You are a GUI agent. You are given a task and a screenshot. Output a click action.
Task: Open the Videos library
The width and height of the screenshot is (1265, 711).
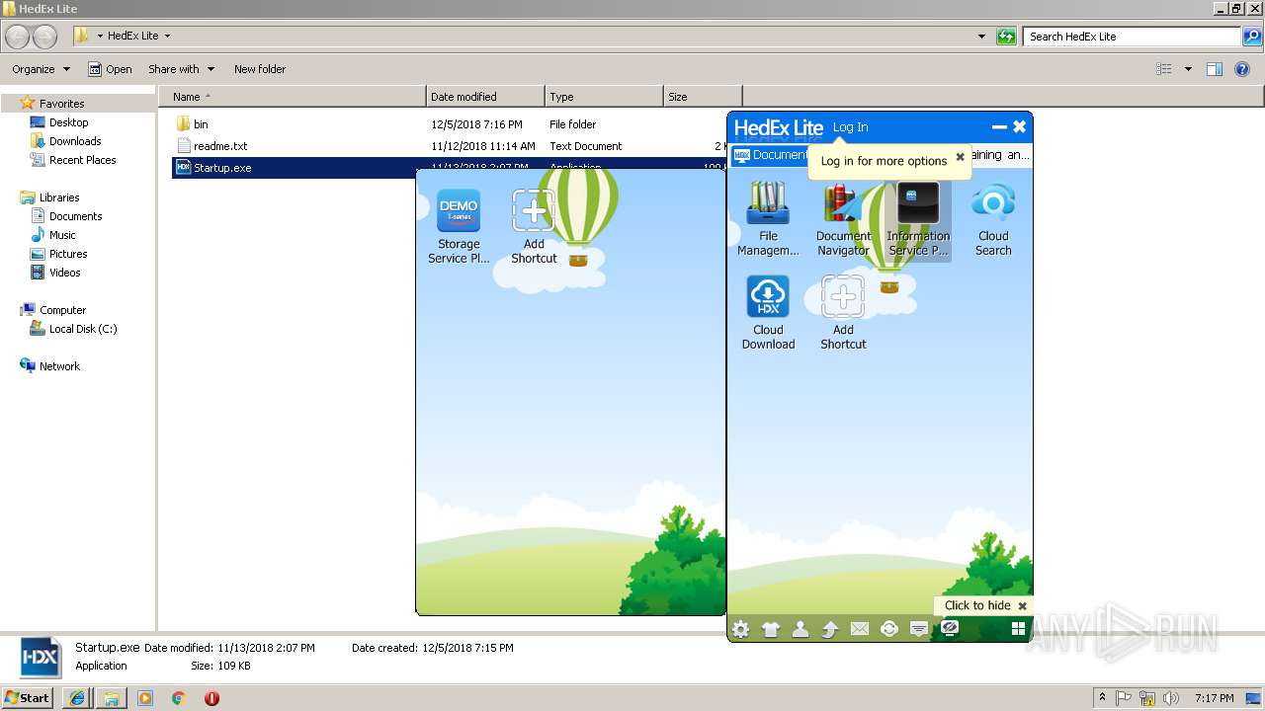[65, 273]
